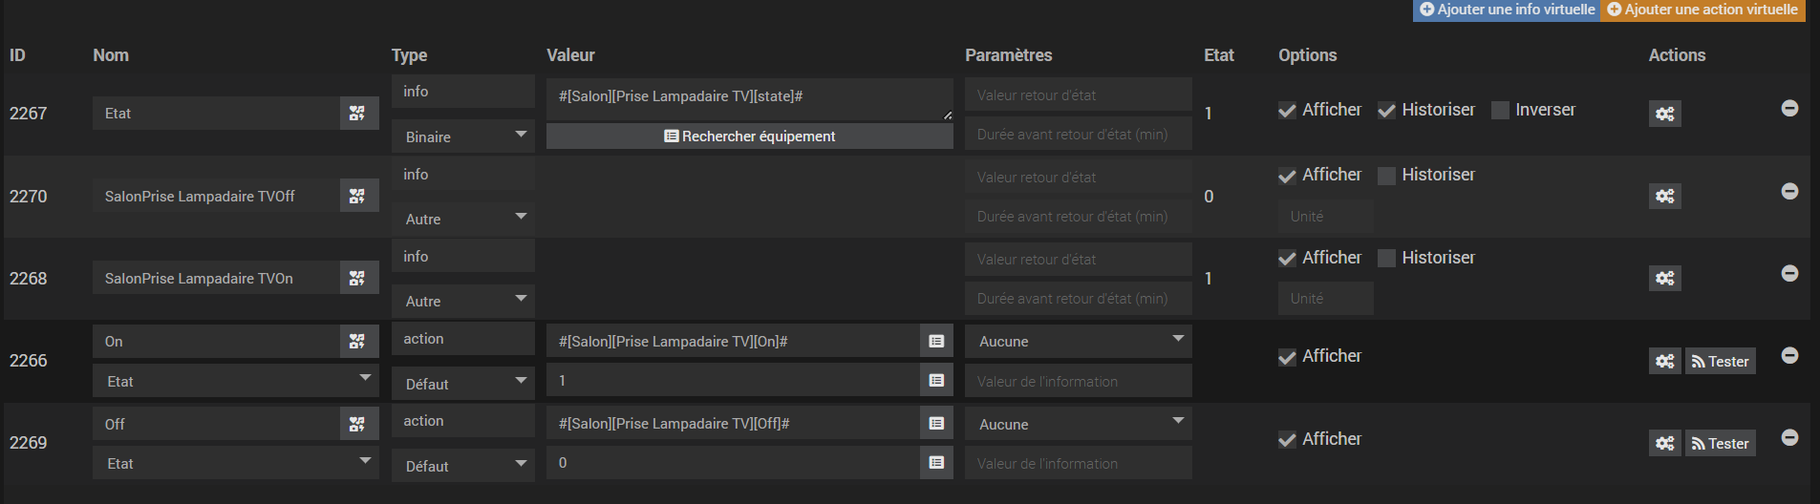Open gears settings for SalonPrise Lampadaire TVOn
Viewport: 1820px width, 504px height.
(x=1664, y=278)
